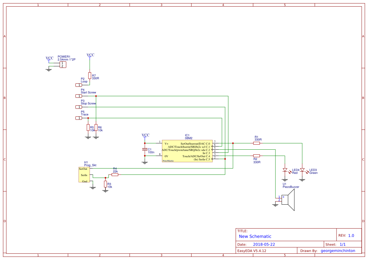Click the '100n' capacitor value text

tap(151, 152)
